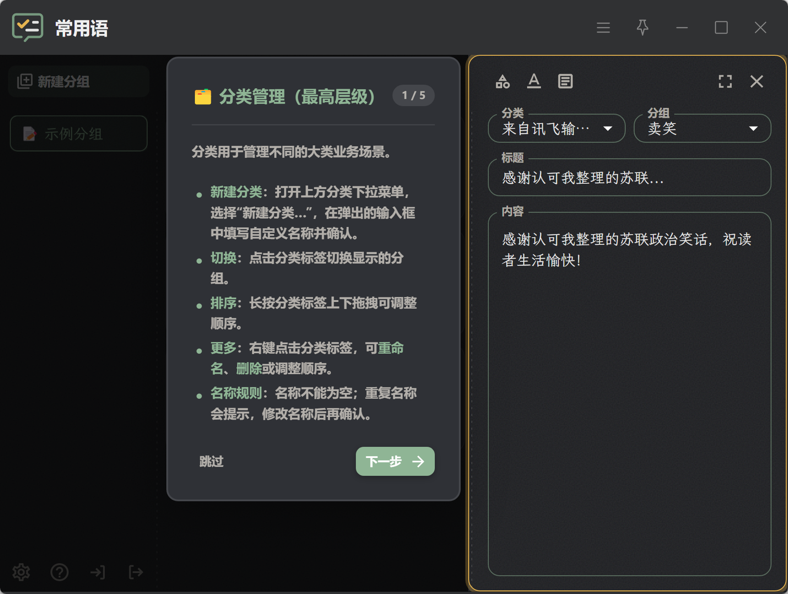
Task: Open the hamburger menu in title bar
Action: [x=603, y=28]
